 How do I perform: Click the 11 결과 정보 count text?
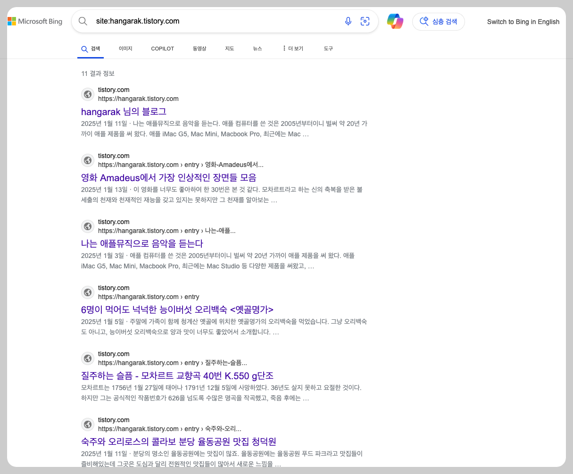(98, 74)
